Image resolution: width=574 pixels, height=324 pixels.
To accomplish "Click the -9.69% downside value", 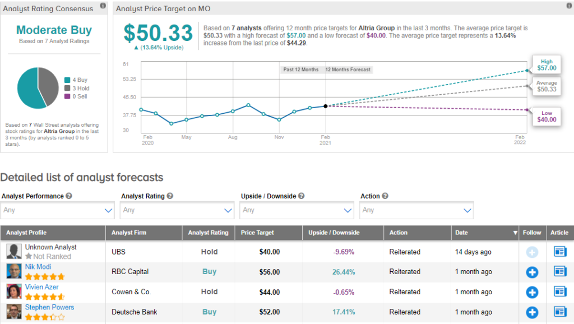I will coord(344,252).
